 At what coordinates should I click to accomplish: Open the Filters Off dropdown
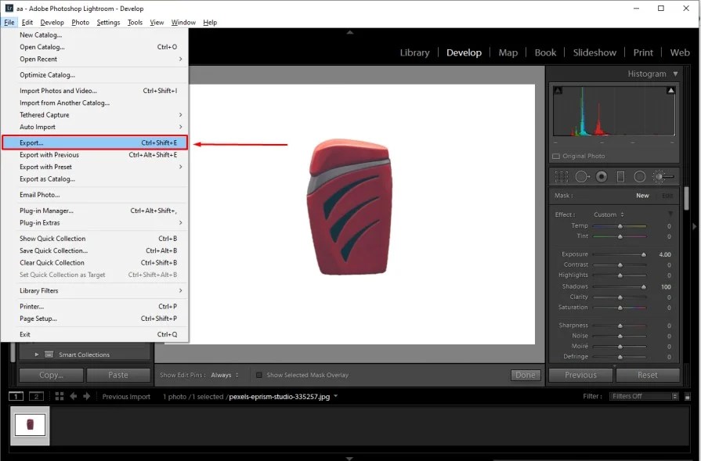(642, 395)
